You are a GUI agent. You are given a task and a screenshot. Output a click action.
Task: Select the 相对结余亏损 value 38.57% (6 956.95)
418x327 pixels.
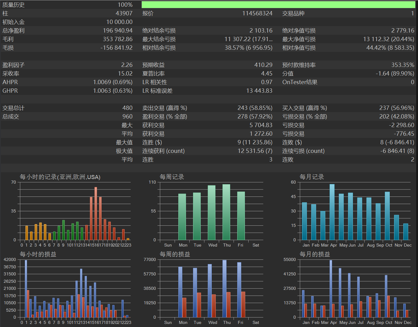coord(248,48)
